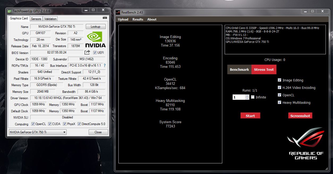Click the Shaders 640 Unified value

tap(45, 72)
